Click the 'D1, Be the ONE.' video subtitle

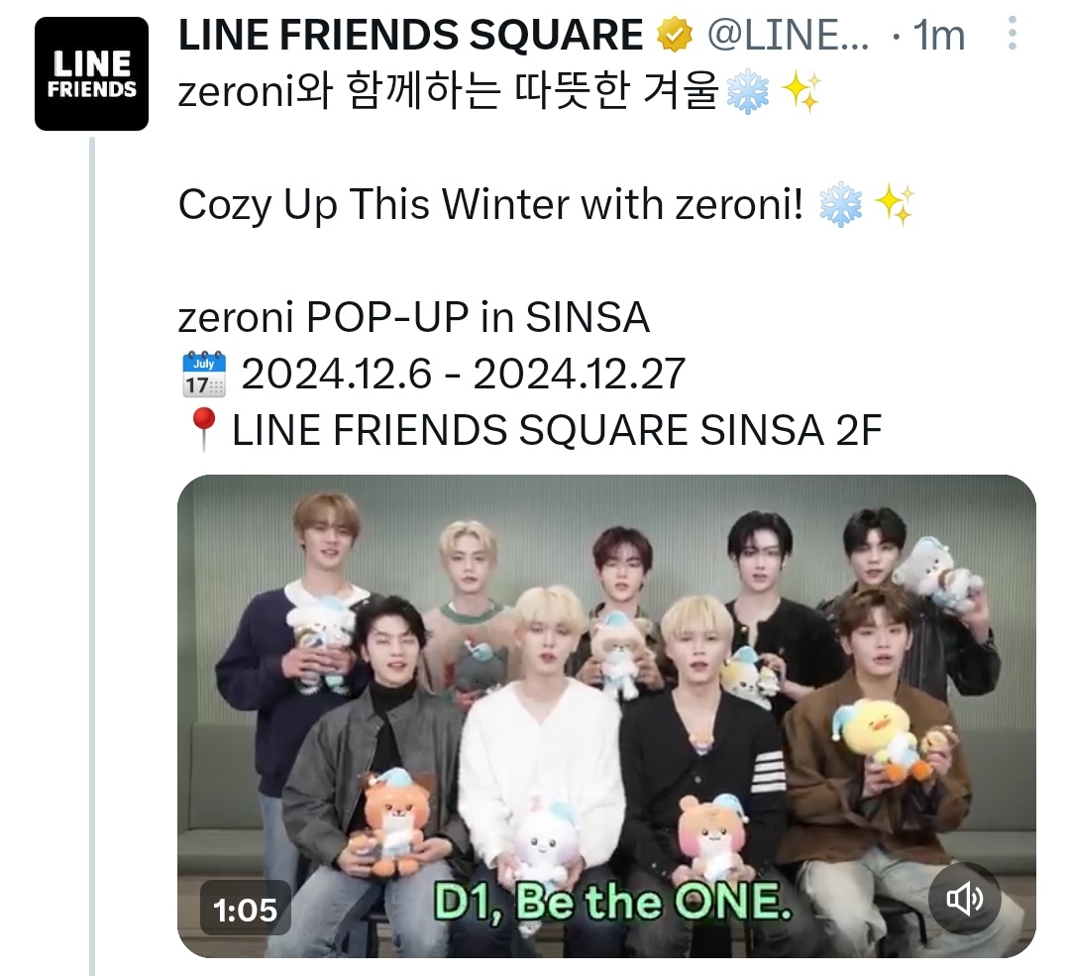[x=613, y=902]
